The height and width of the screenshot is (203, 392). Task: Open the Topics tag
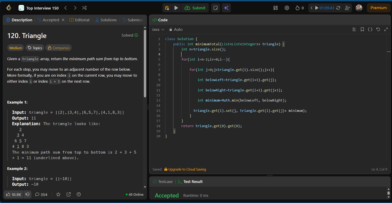coord(35,48)
